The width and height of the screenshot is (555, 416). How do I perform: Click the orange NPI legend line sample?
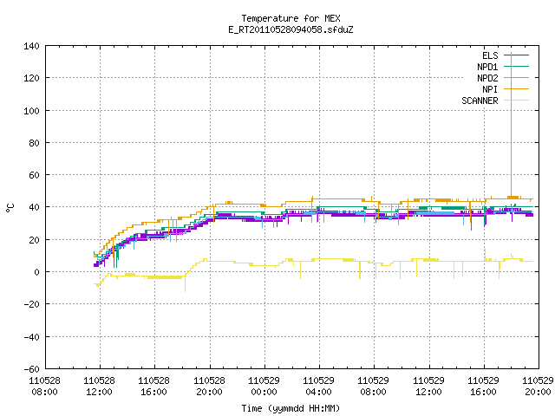517,89
